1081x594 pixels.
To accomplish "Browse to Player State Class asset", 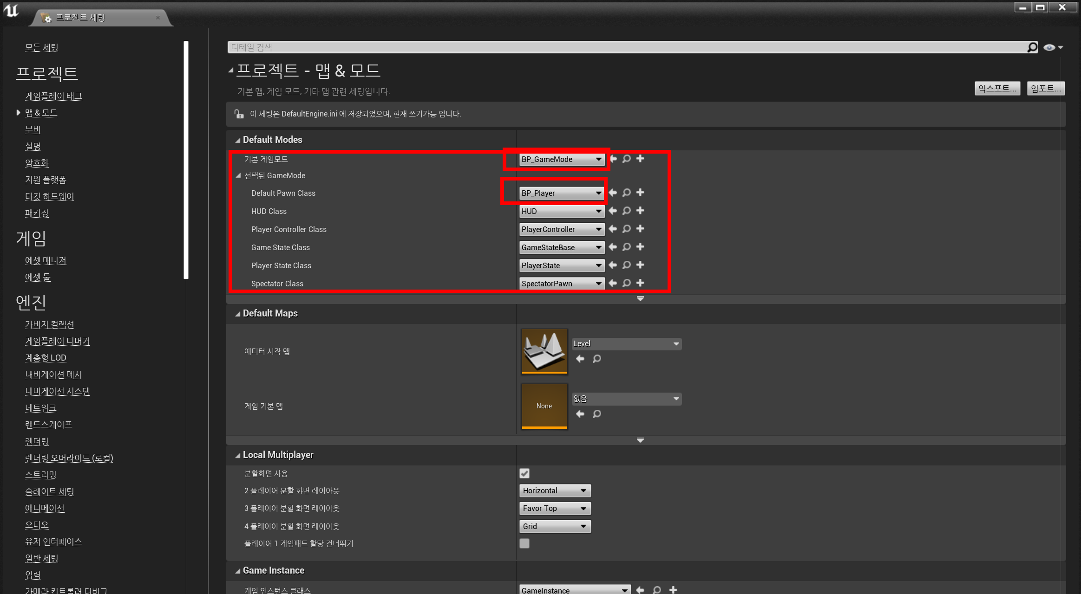I will coord(627,265).
